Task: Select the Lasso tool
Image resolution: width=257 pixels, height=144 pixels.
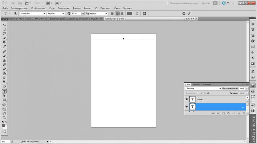Action: [x=4, y=34]
